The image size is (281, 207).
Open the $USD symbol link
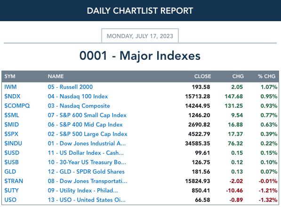(12, 153)
